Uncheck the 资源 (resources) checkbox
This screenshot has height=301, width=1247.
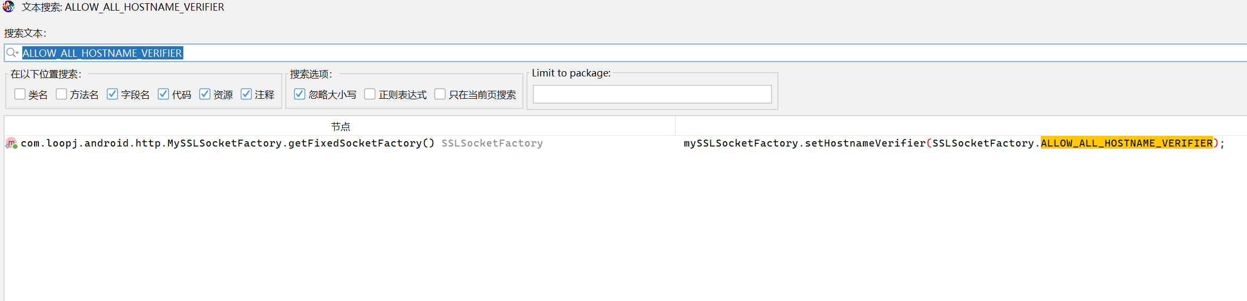(x=205, y=94)
